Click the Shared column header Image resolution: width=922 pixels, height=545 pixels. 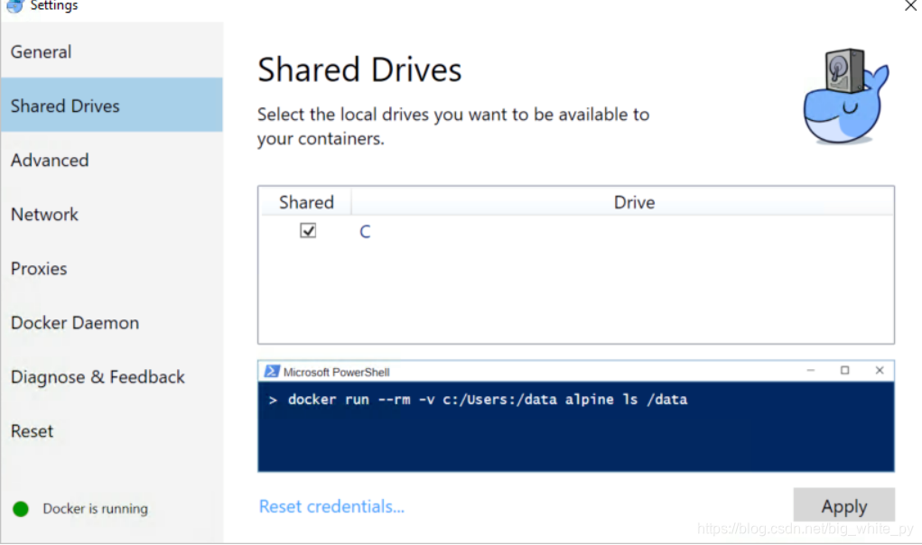[x=306, y=202]
